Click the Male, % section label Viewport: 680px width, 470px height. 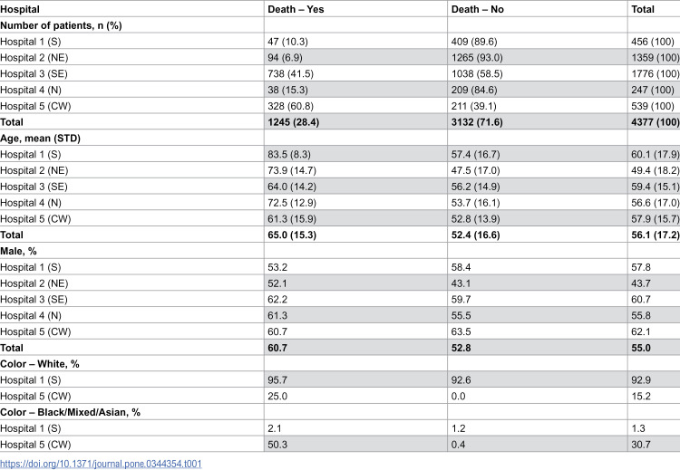[x=19, y=251]
